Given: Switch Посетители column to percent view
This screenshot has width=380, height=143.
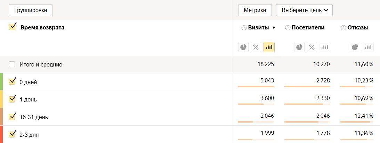Looking at the screenshot, I should pyautogui.click(x=312, y=47).
